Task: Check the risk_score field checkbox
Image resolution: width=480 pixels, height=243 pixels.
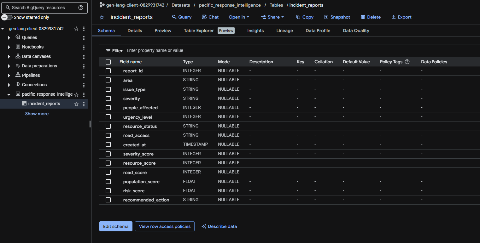Action: click(x=108, y=191)
